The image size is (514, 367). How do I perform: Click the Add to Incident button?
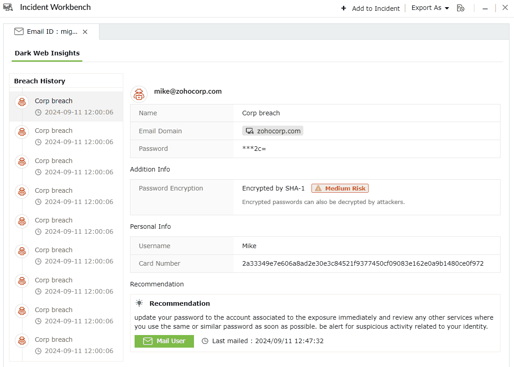tap(370, 8)
